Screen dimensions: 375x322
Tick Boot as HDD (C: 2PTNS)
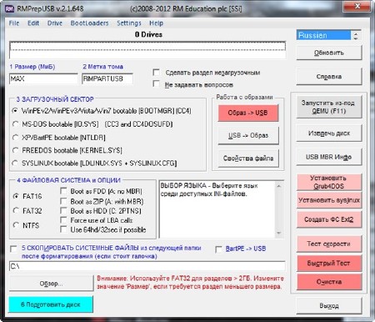pyautogui.click(x=63, y=211)
